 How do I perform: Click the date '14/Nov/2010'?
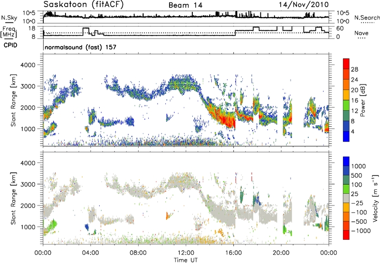304,5
